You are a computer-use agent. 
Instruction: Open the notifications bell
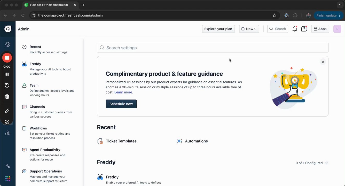click(x=295, y=29)
